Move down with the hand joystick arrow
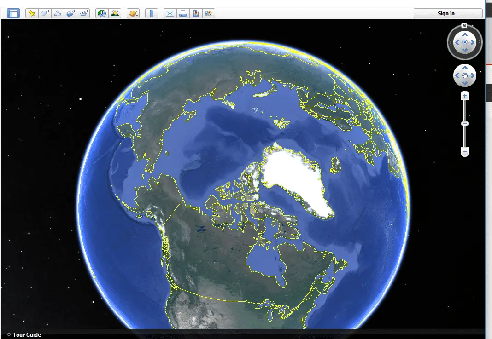 [465, 83]
